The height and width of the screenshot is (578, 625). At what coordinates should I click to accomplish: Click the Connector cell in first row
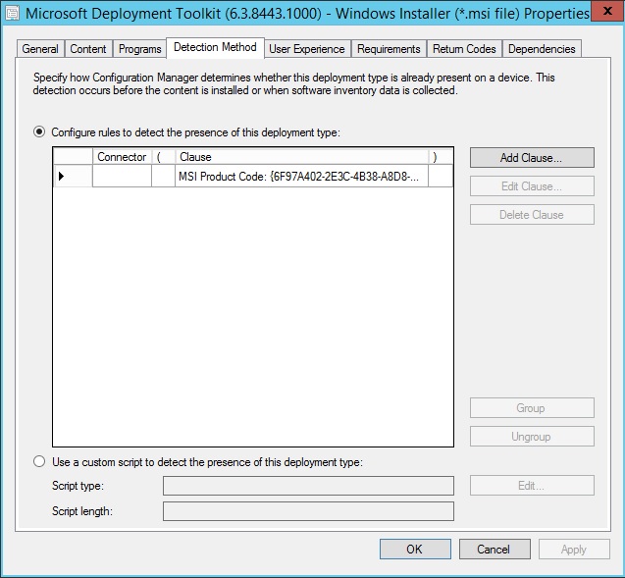pos(122,176)
